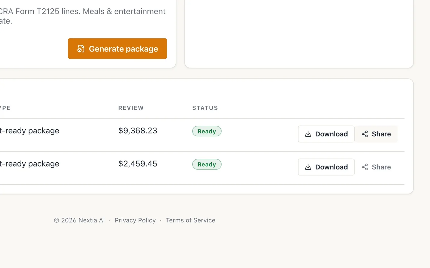Click the © 2026 Nextia AI text

pos(79,220)
